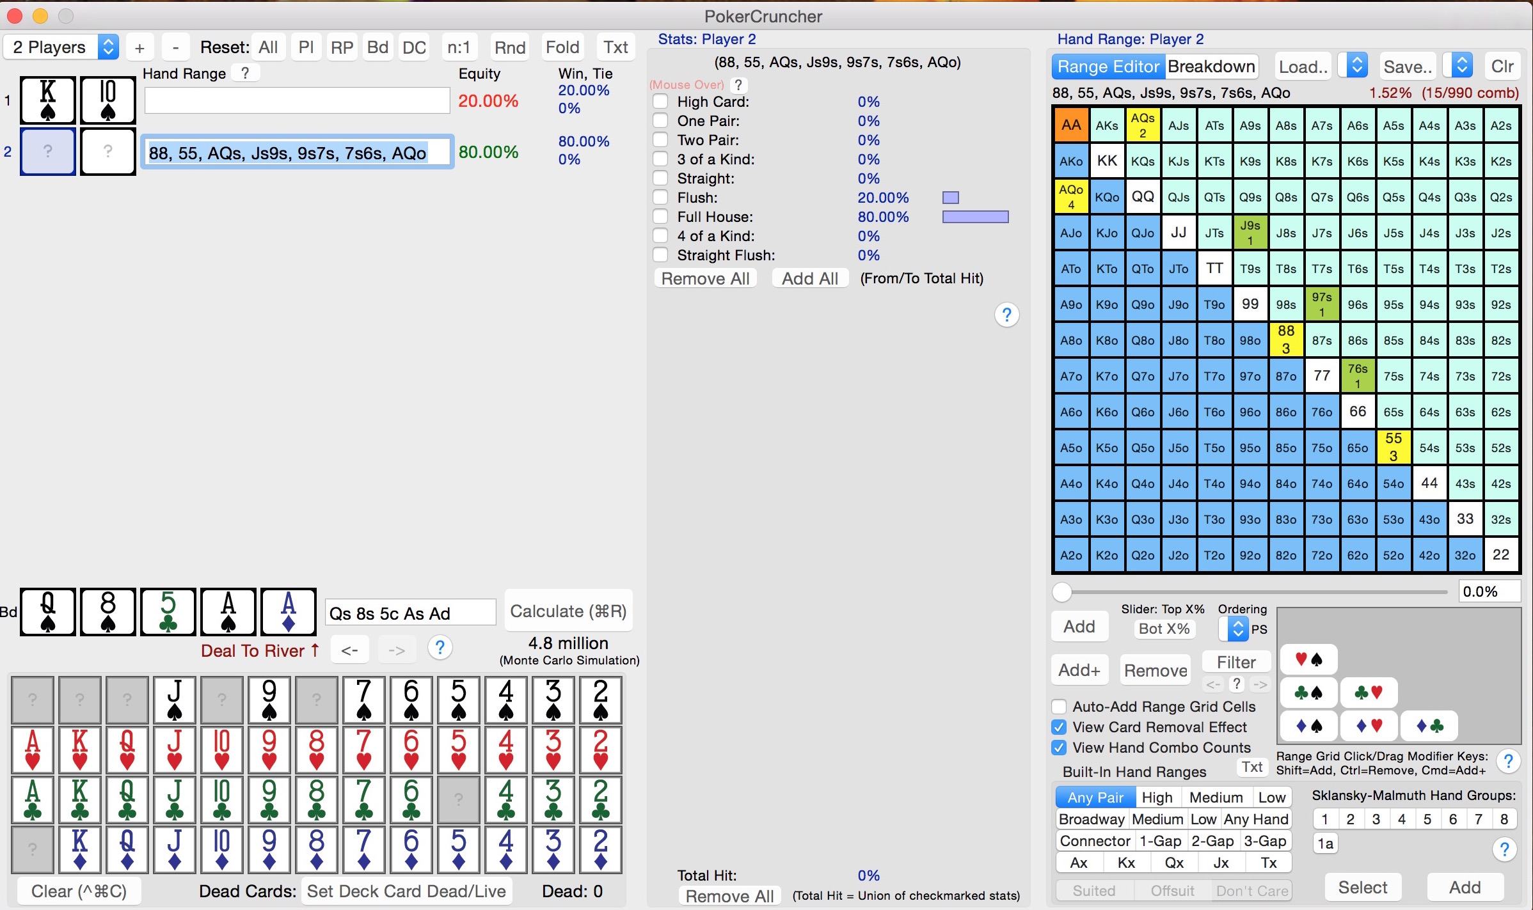Click the Player 2 hand range field
1533x910 pixels.
[x=298, y=152]
